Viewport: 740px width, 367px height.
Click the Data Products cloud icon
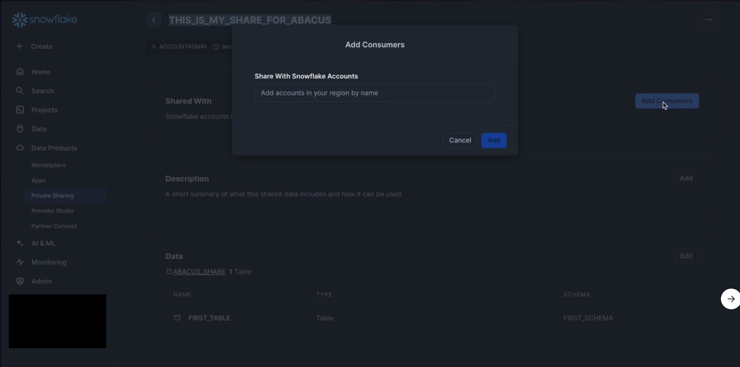pyautogui.click(x=20, y=148)
